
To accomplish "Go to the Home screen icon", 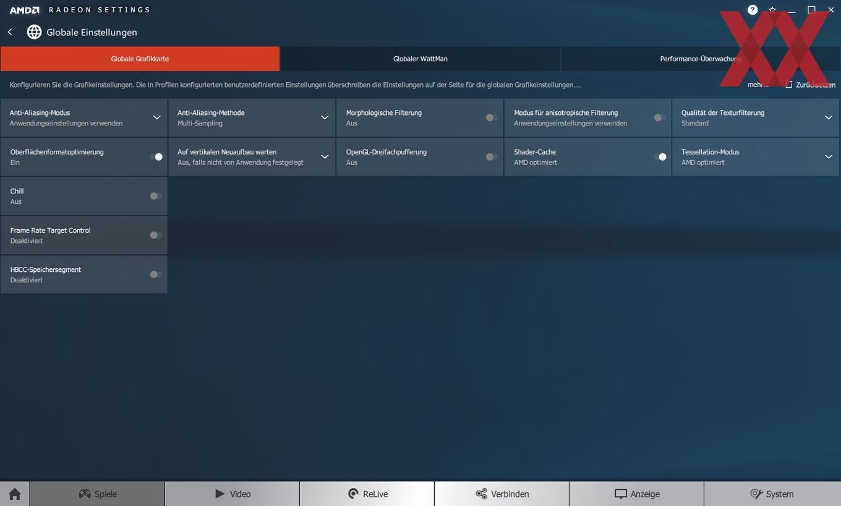I will pos(15,494).
